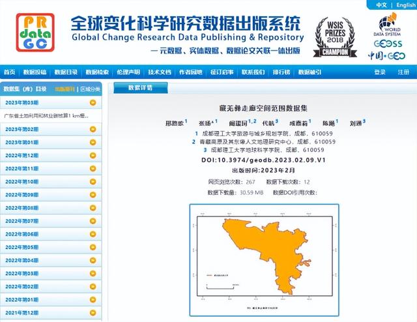Select the 2021年第12期 issue text
Image resolution: width=417 pixels, height=322 pixels.
coord(22,313)
